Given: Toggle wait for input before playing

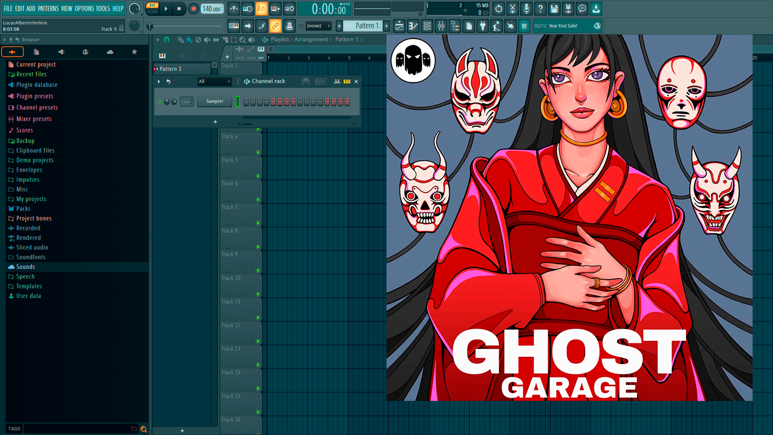Looking at the screenshot, I should tap(248, 8).
